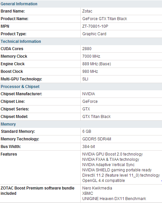Select the CUDA Cores value 2880
The width and height of the screenshot is (162, 203).
(87, 49)
